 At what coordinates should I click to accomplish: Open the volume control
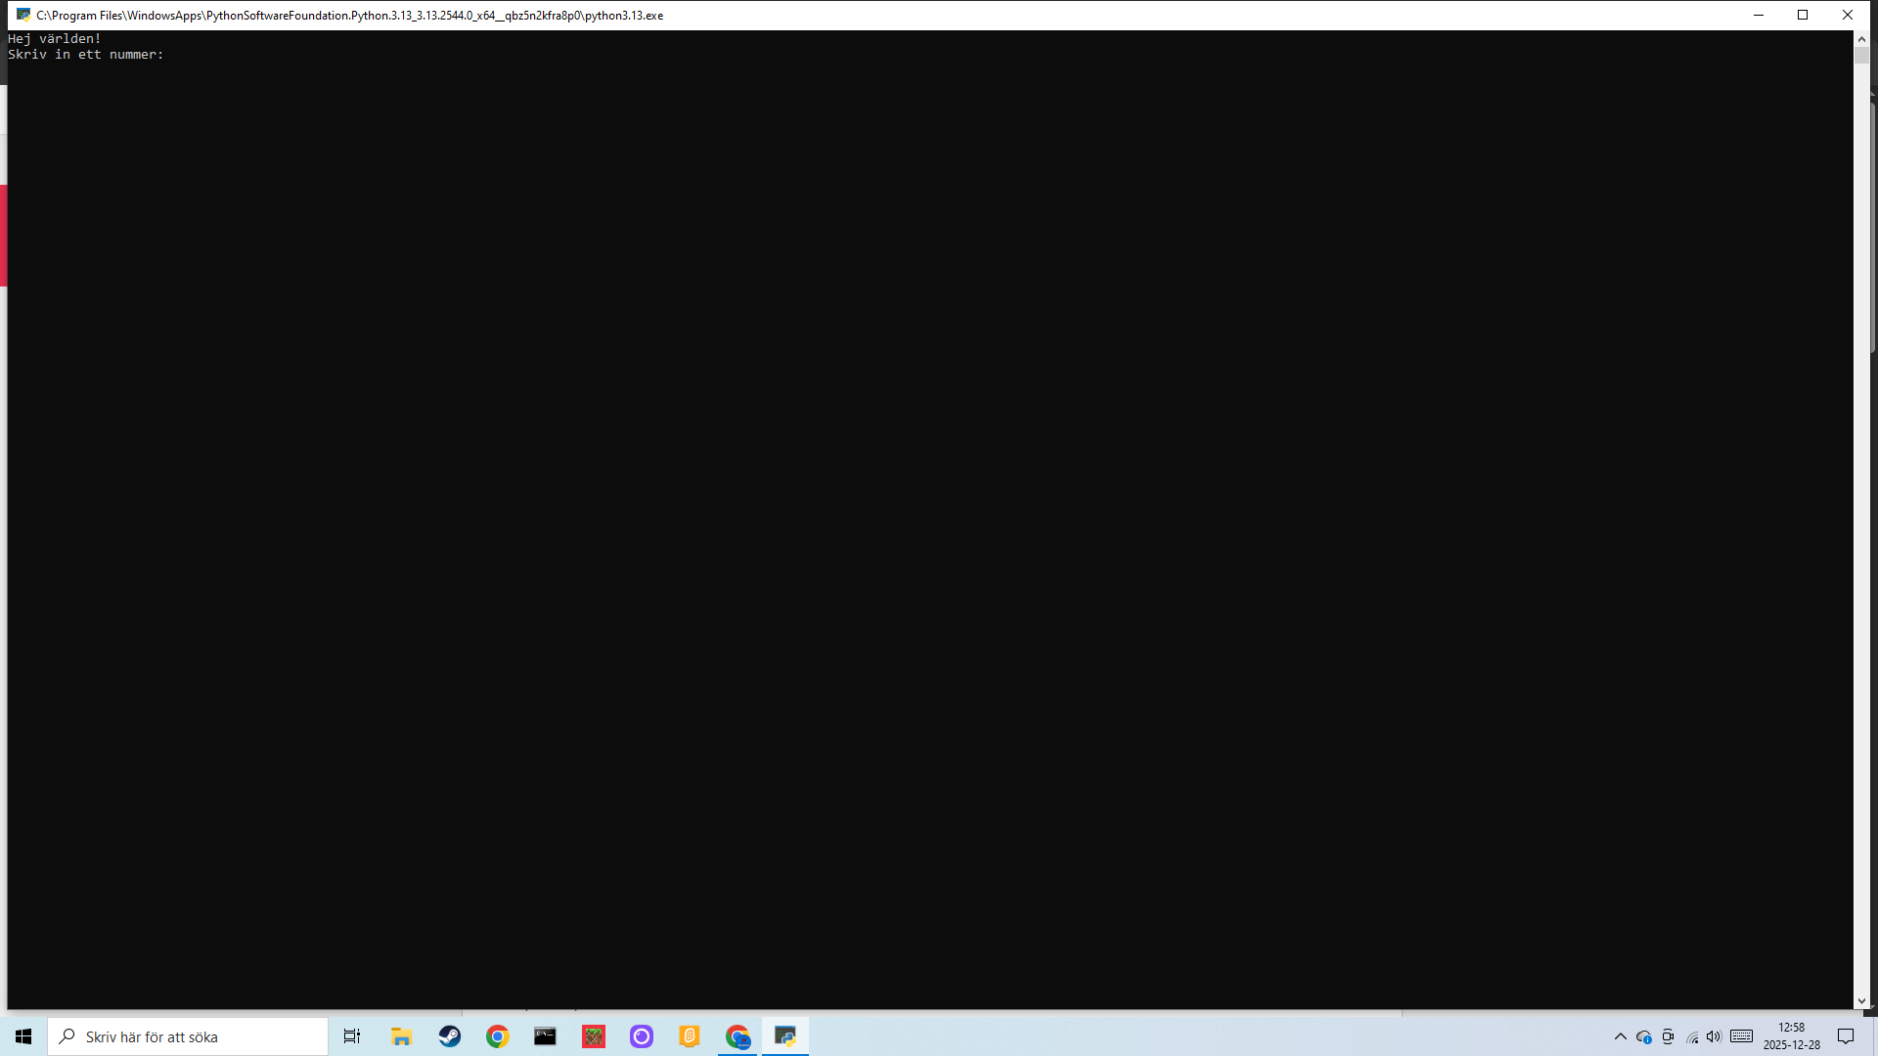(1714, 1036)
